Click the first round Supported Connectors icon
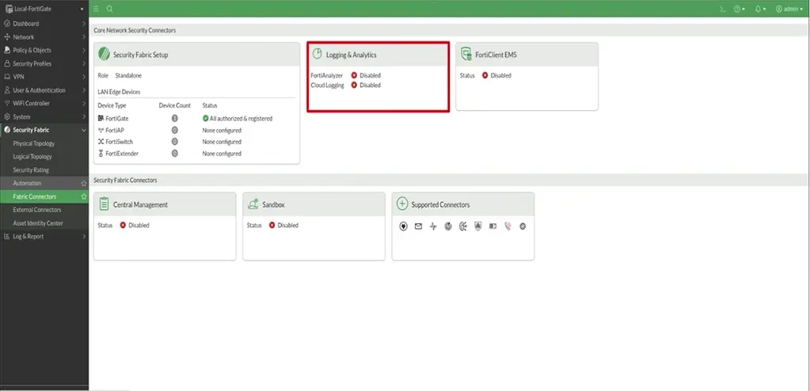Viewport: 810px width, 391px height. click(404, 226)
